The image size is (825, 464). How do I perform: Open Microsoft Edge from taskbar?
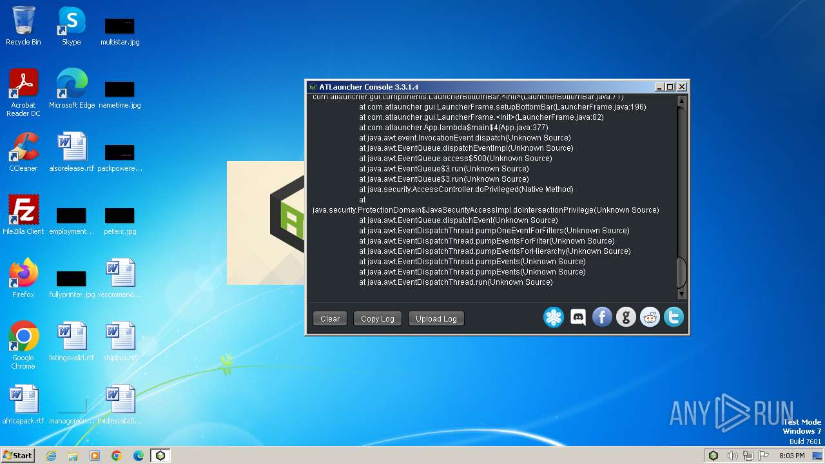[x=139, y=456]
